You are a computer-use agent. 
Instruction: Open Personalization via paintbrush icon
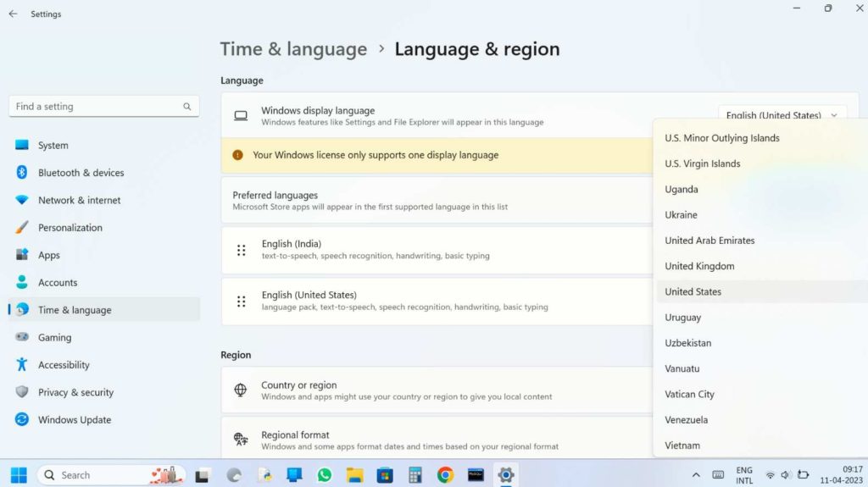coord(22,228)
